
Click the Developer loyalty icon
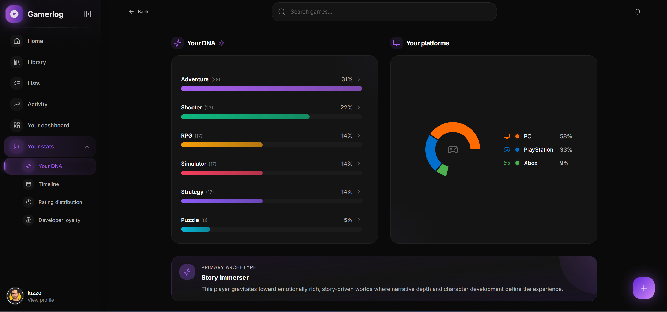tap(28, 220)
